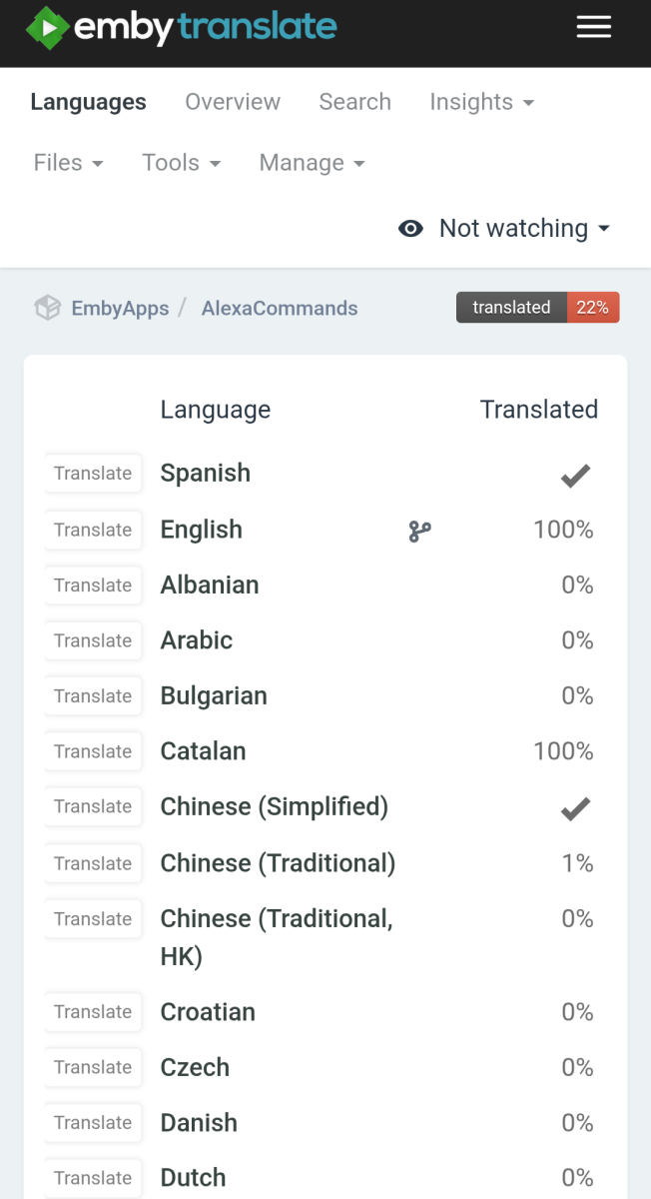Screen dimensions: 651x1199
Task: Click the checkmark beside Chinese (Simplified)
Action: (575, 807)
